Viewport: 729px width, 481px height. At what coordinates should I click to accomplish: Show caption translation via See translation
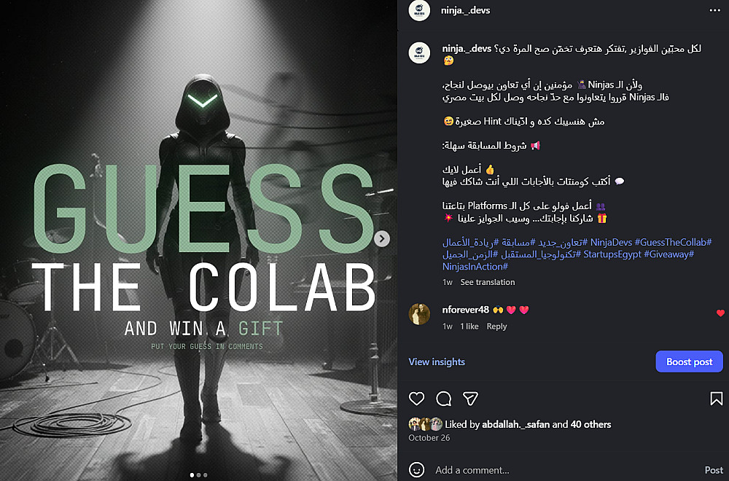point(487,282)
